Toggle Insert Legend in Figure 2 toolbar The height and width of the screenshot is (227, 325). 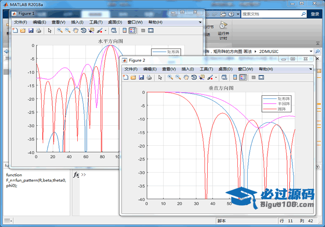click(243, 78)
